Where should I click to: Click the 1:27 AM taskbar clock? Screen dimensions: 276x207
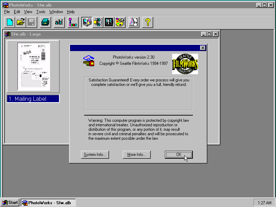point(264,203)
